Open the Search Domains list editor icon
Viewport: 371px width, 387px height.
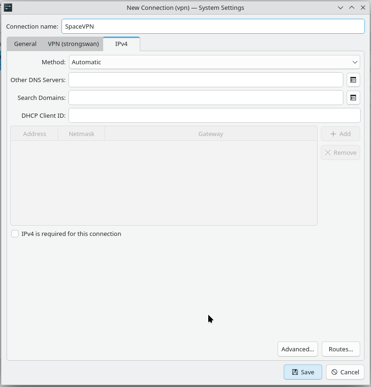[x=353, y=98]
